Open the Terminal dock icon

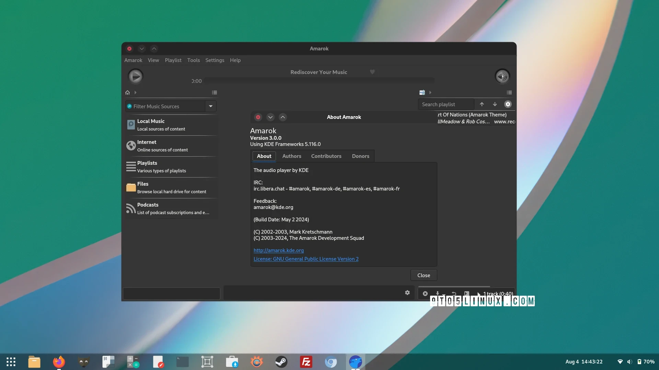[x=183, y=362]
